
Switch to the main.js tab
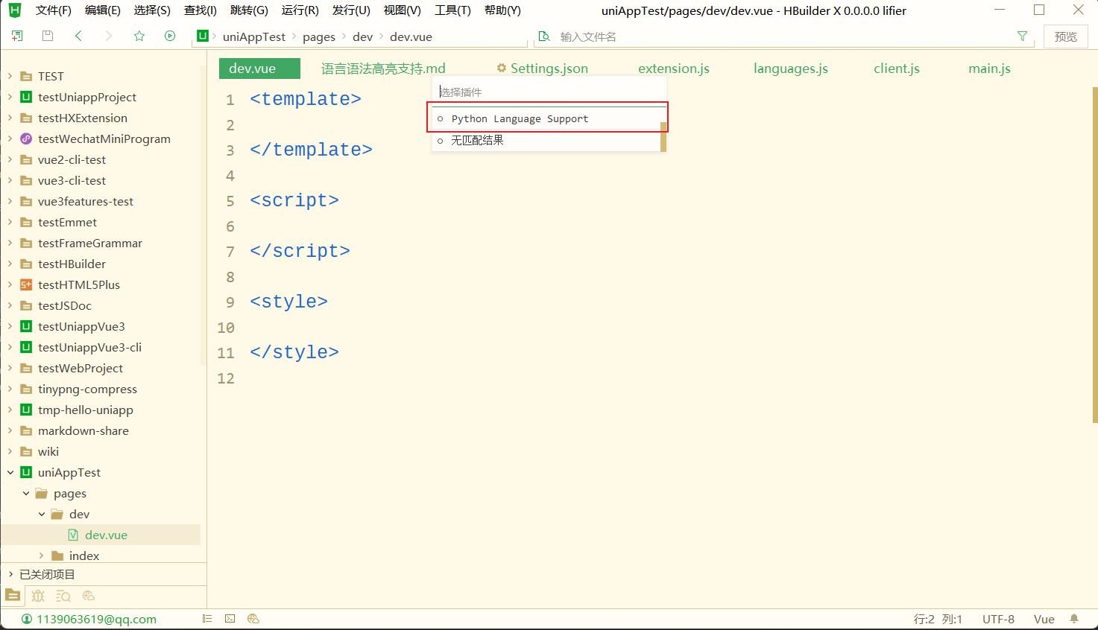[x=989, y=69]
